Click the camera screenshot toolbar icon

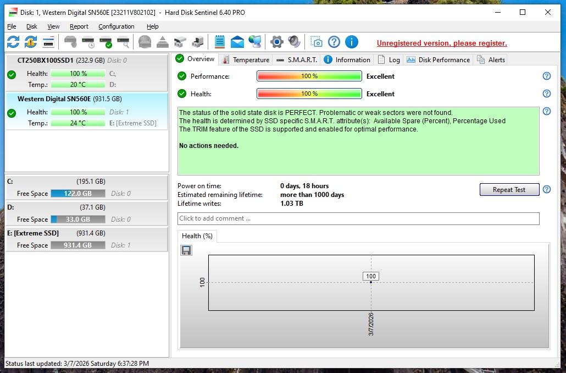tap(316, 42)
